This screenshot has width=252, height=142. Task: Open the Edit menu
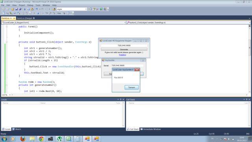[x=8, y=5]
